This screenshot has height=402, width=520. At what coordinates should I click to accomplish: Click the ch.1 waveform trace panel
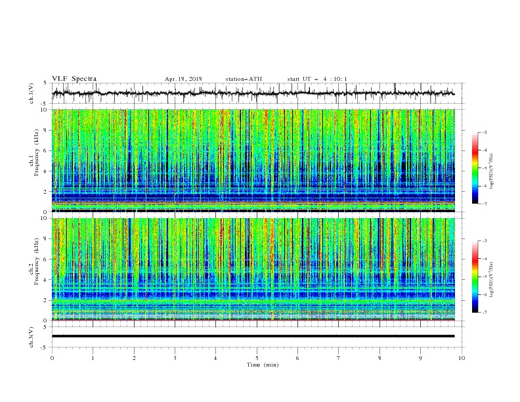257,93
